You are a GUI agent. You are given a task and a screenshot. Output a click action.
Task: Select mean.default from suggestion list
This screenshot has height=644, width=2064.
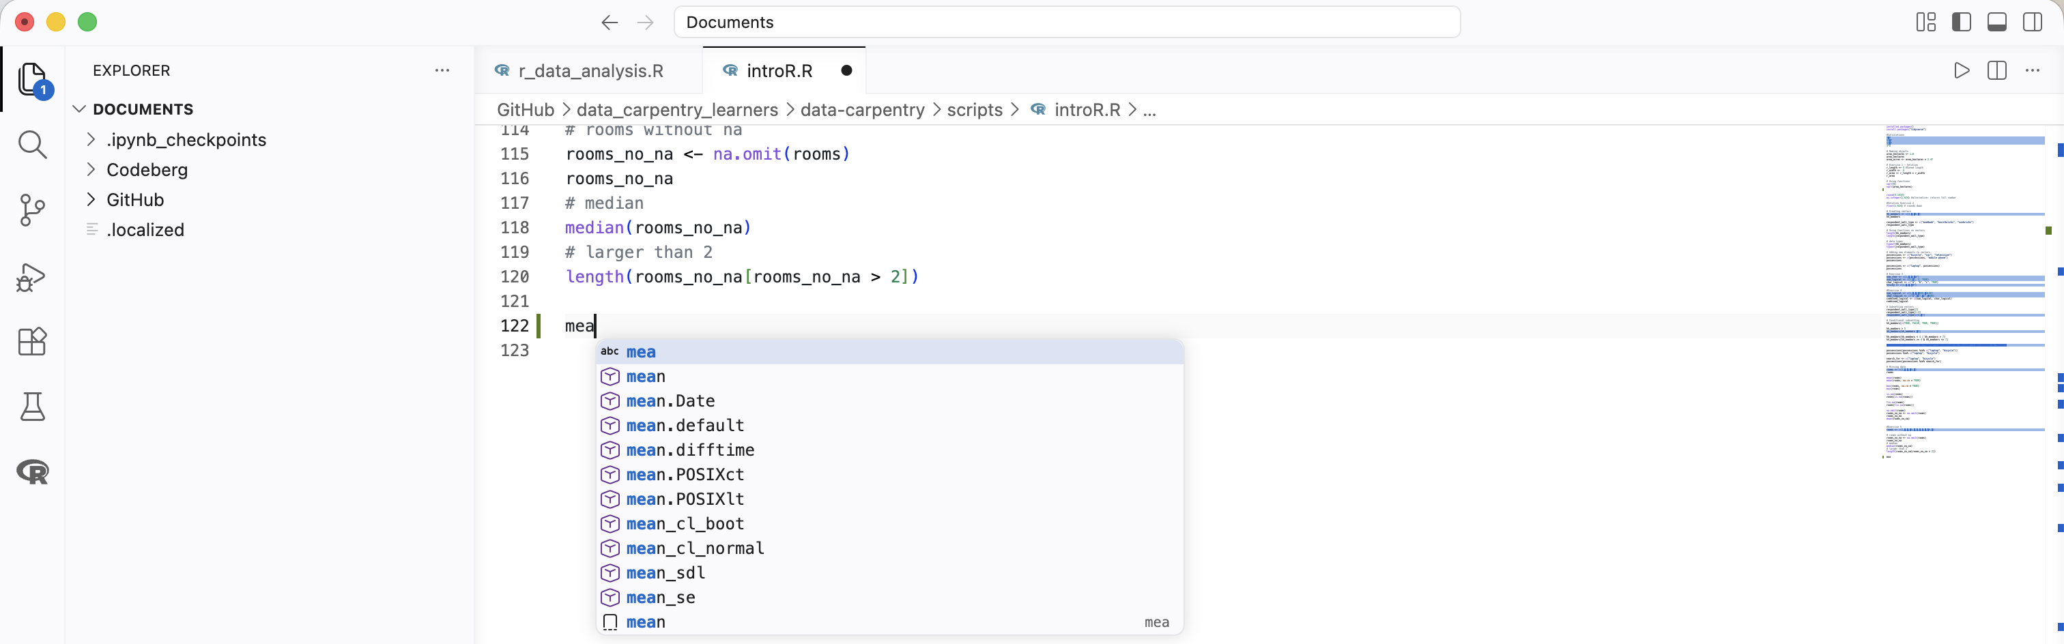(x=685, y=425)
